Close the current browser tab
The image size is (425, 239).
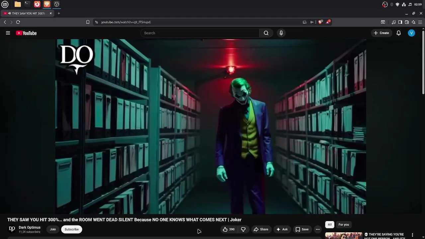point(50,13)
